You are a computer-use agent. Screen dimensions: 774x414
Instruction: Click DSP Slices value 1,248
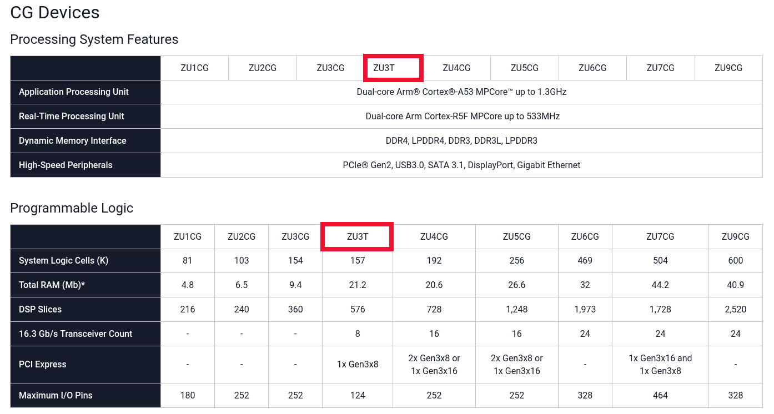point(517,310)
